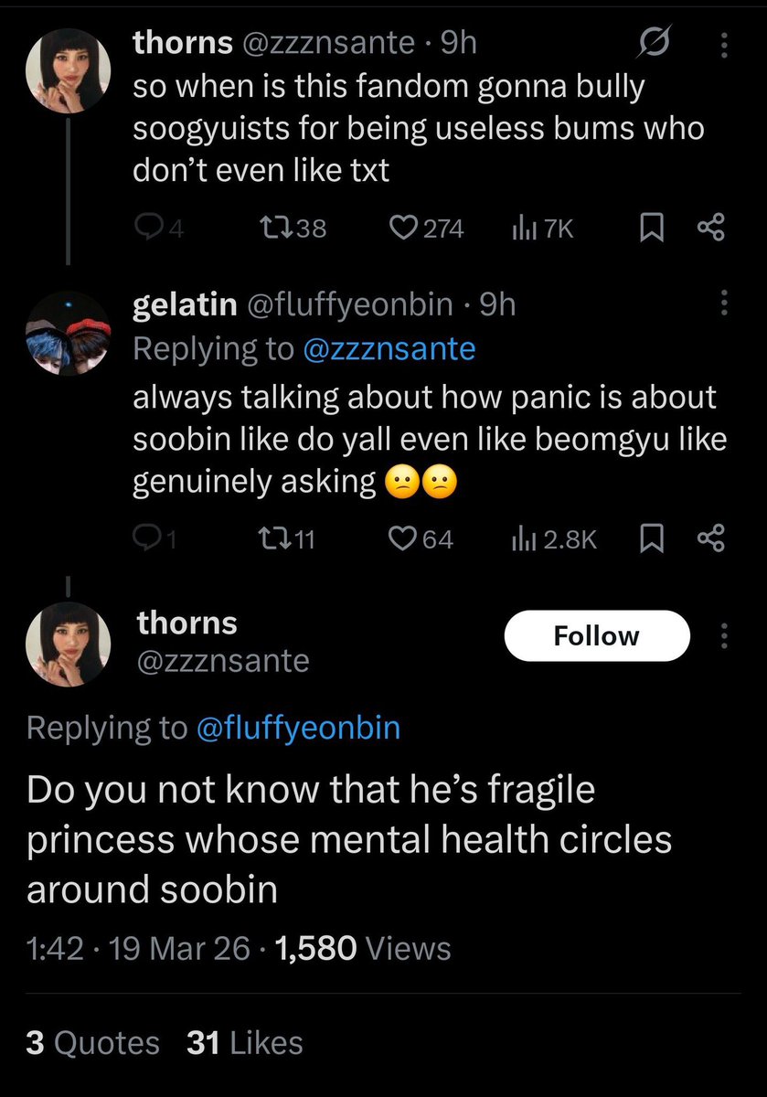Screen dimensions: 767x1097
Task: View analytics showing 7K views
Action: (x=542, y=229)
